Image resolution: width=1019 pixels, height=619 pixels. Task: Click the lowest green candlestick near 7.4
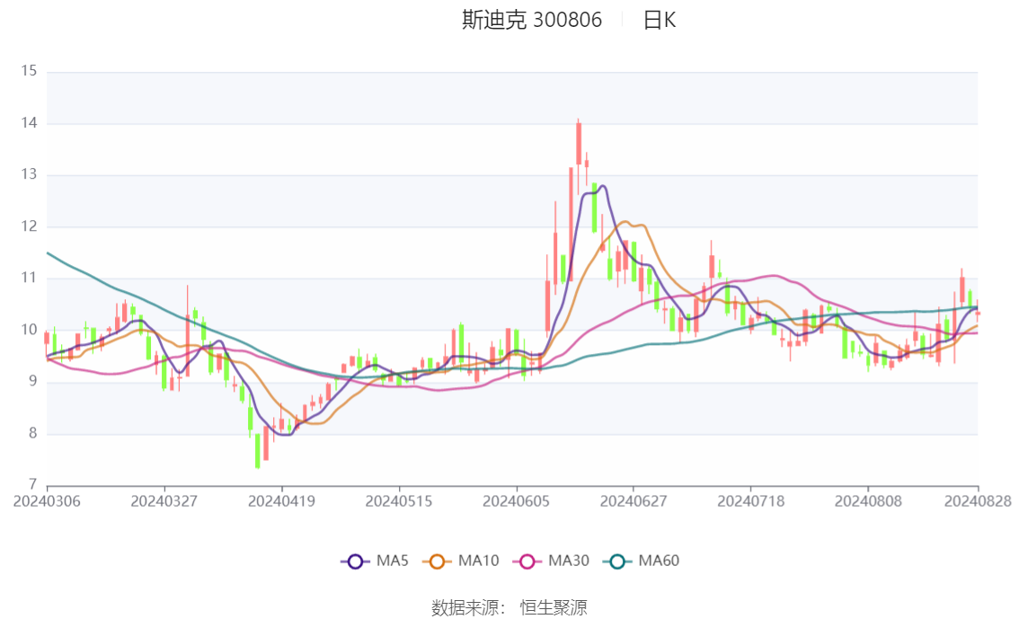pos(257,451)
